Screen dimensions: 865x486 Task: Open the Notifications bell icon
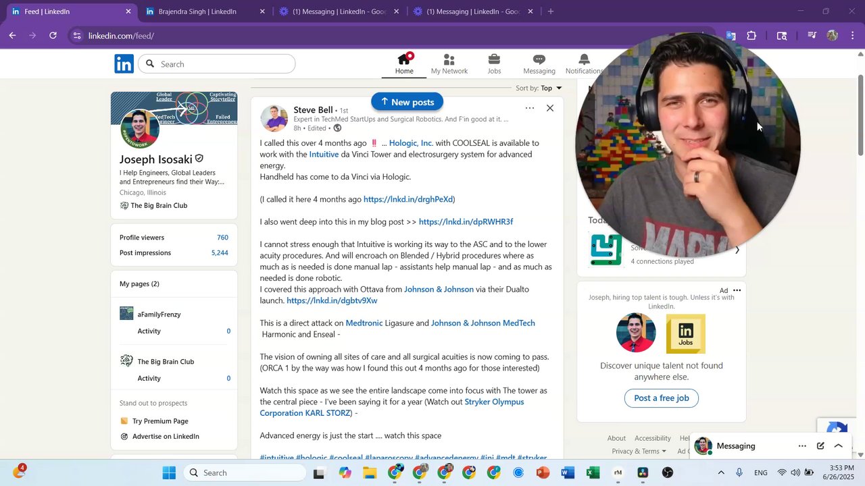(x=584, y=64)
